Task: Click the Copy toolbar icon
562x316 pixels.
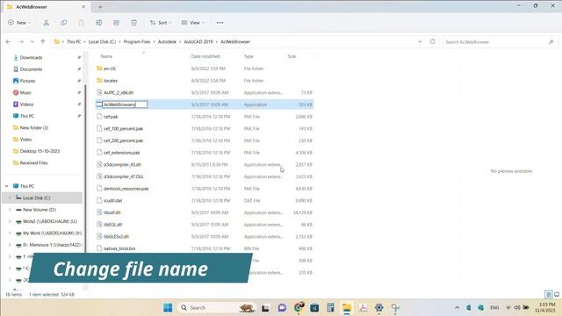Action: pyautogui.click(x=63, y=23)
